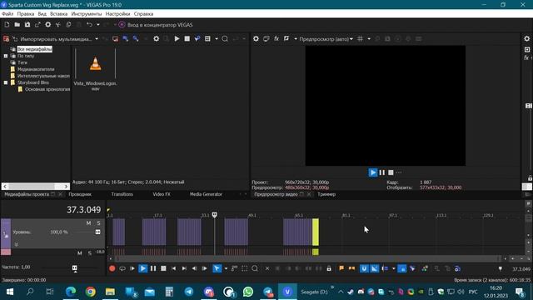Screen dimensions: 533x300
Task: Expand the Storyboard Bins tree node
Action: pyautogui.click(x=6, y=82)
